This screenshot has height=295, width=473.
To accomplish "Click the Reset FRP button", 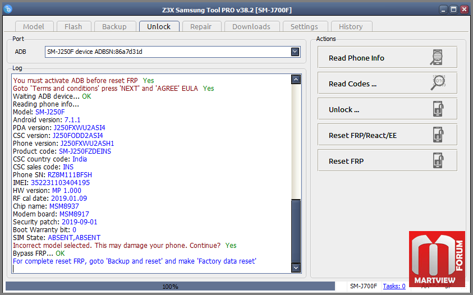I will click(387, 160).
